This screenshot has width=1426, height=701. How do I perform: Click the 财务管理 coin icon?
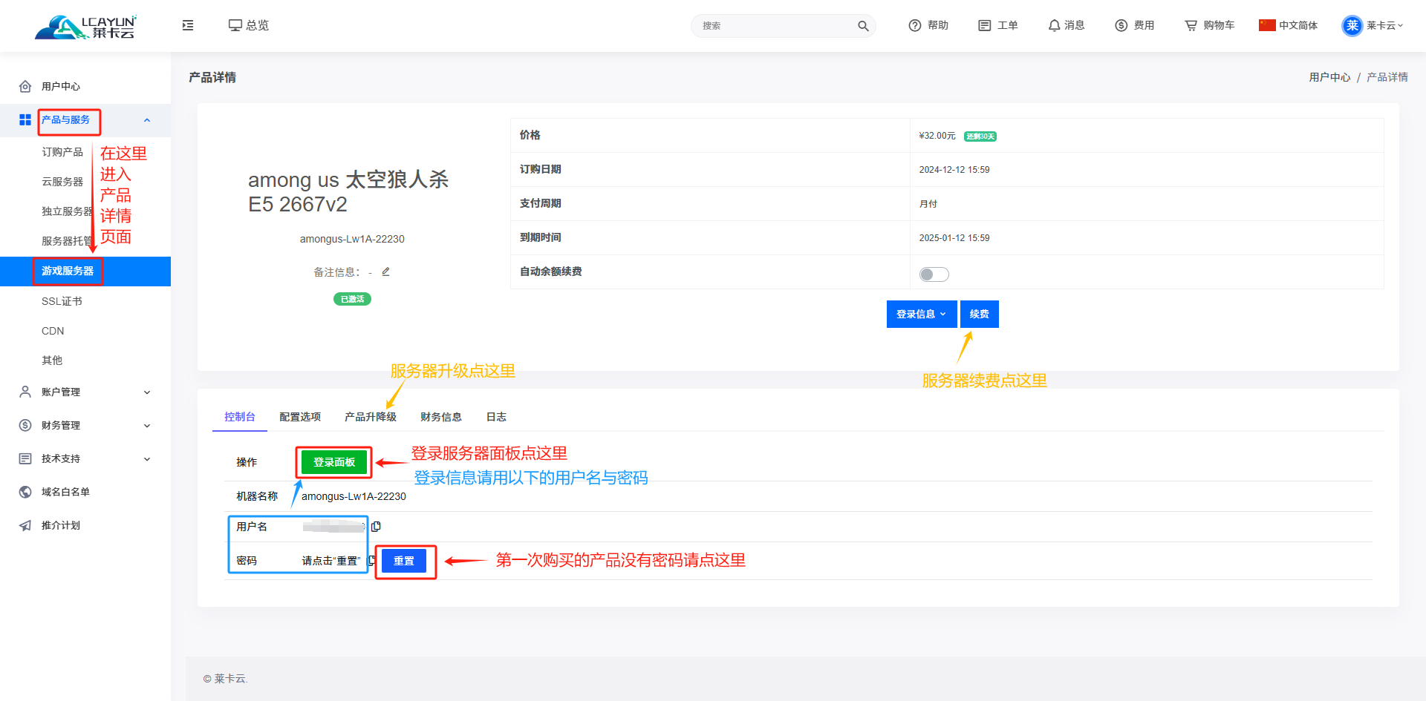[x=25, y=425]
